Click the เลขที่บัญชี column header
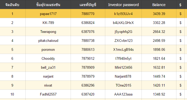The height and width of the screenshot is (100, 187). (88, 5)
